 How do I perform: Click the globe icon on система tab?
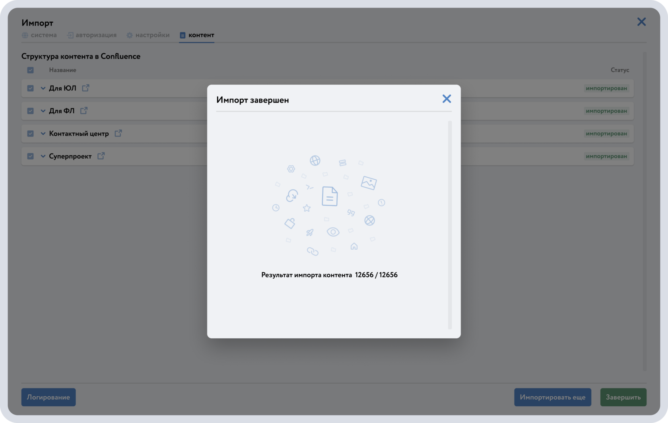pyautogui.click(x=25, y=35)
